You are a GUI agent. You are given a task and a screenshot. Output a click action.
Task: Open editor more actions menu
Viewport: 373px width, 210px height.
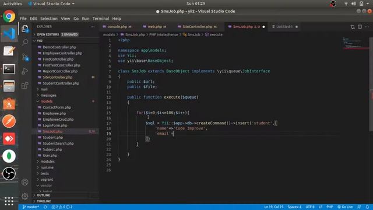pos(367,27)
